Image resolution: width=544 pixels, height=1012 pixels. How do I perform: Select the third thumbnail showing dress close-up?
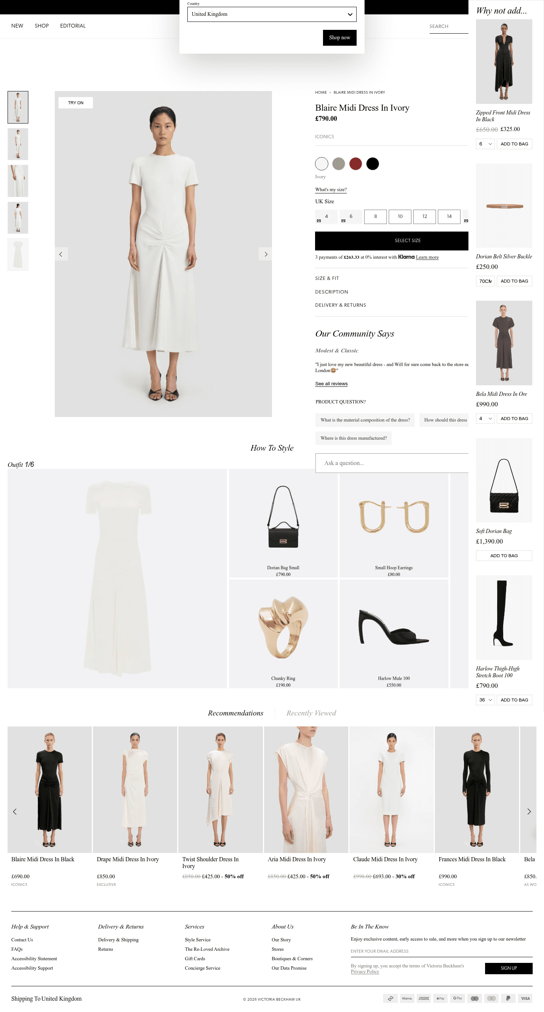pos(18,181)
